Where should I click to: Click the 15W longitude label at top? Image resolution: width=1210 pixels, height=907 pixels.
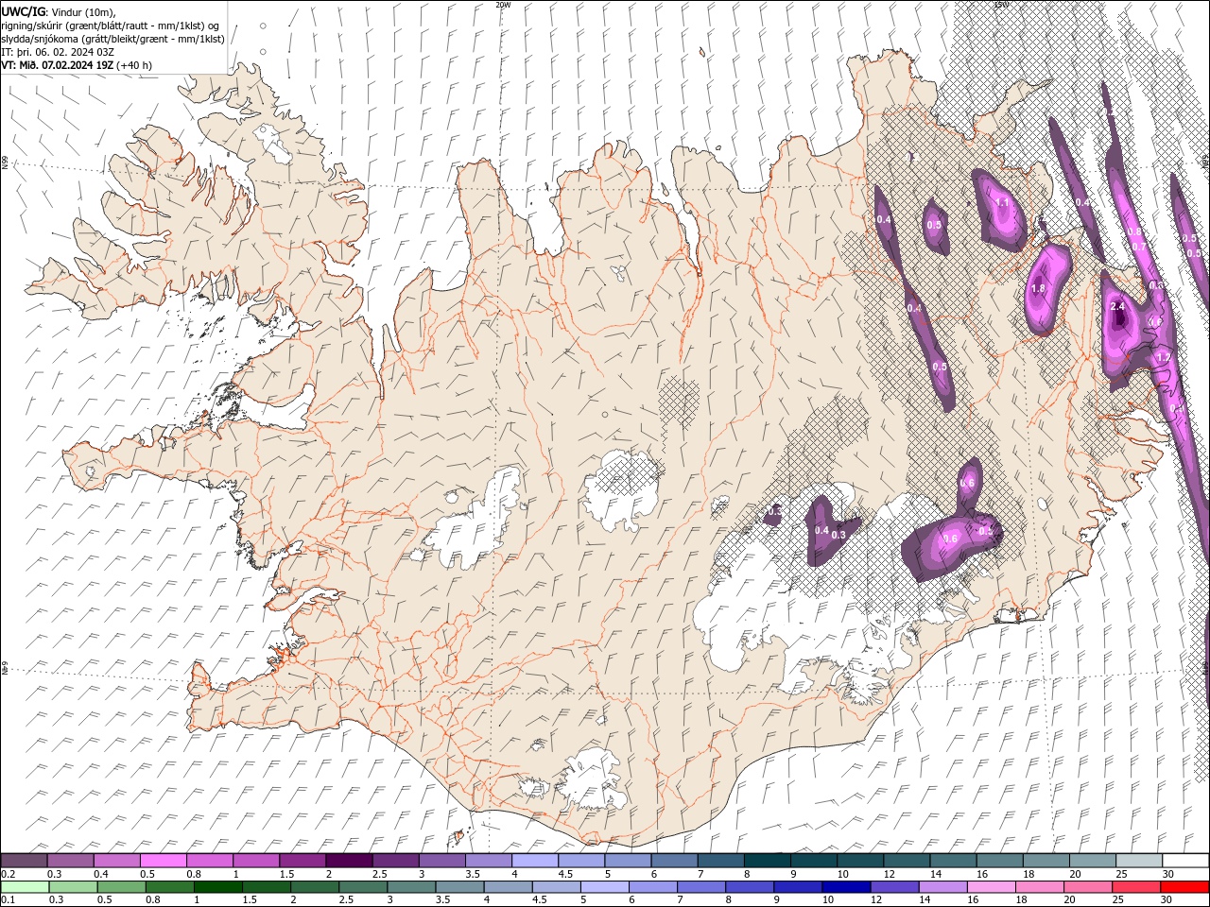(x=1001, y=5)
